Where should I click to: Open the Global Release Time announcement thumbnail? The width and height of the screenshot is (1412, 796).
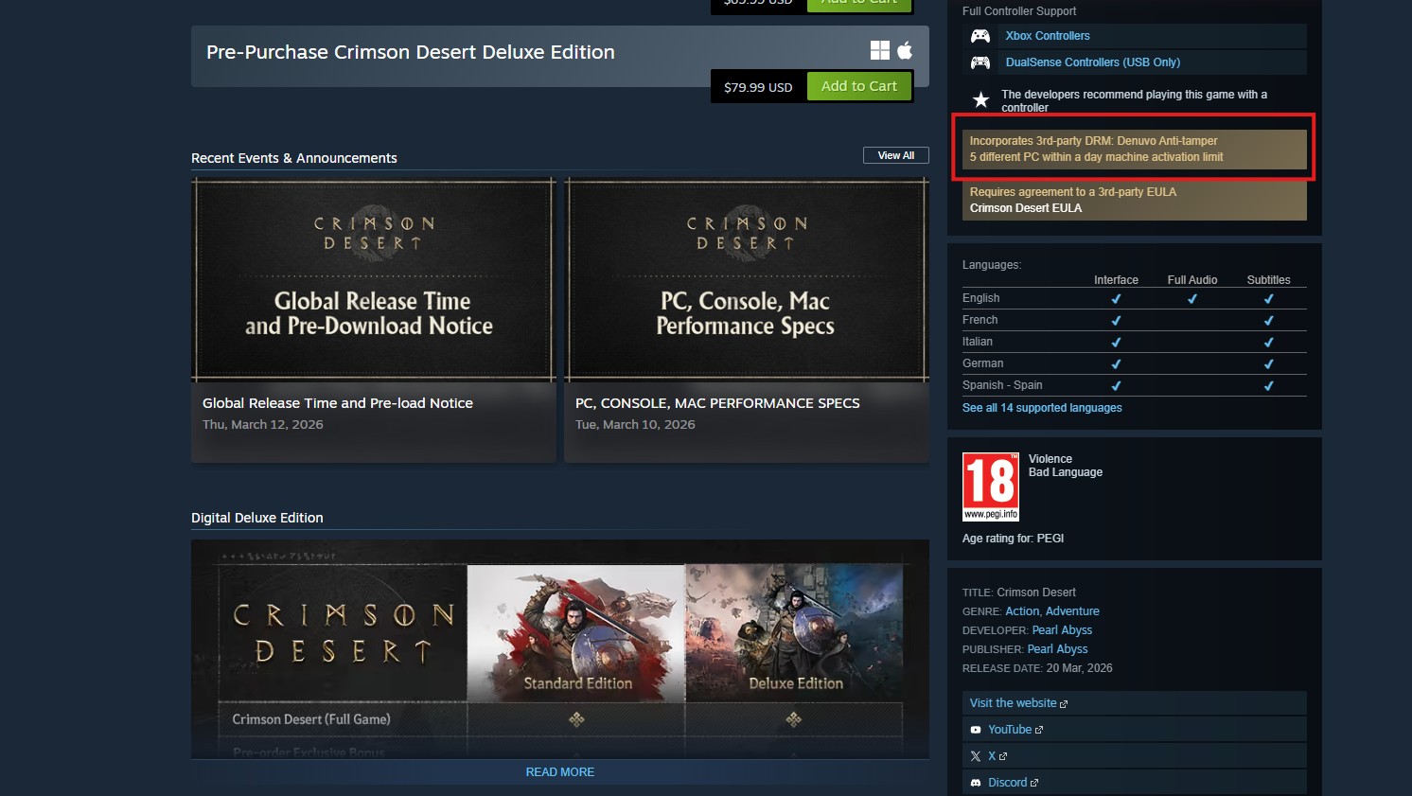pos(373,279)
